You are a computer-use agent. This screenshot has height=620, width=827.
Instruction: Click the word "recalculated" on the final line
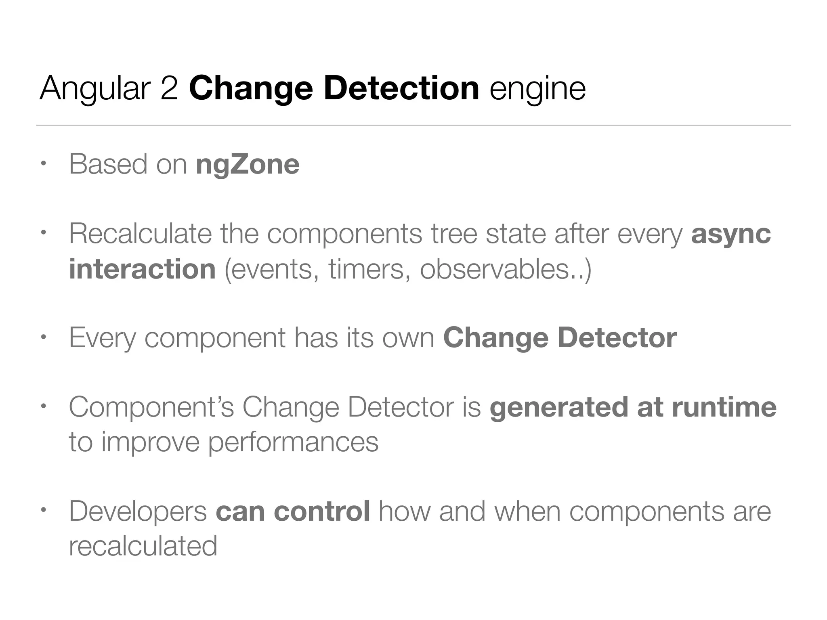143,546
